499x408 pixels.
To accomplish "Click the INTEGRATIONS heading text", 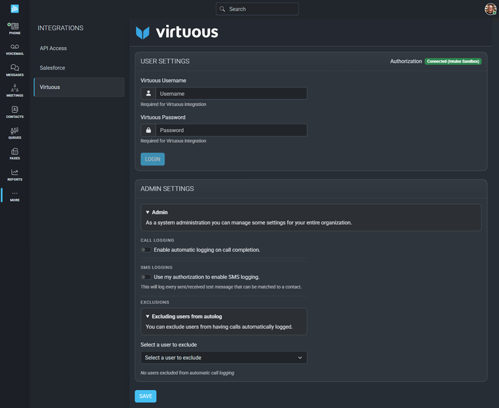I will [60, 28].
